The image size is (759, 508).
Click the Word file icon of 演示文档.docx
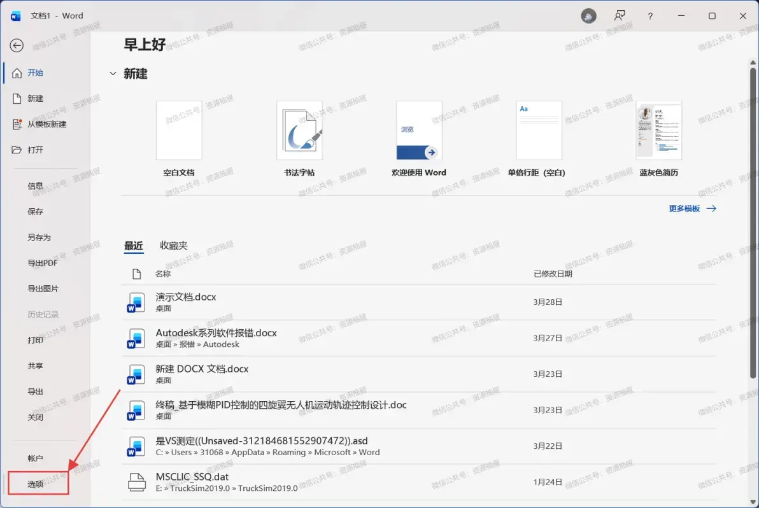coord(136,302)
